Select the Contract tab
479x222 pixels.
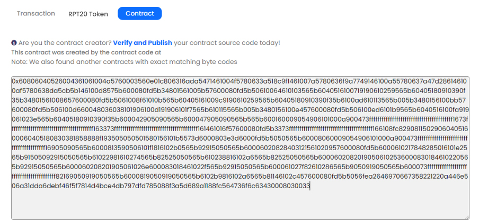tap(139, 13)
